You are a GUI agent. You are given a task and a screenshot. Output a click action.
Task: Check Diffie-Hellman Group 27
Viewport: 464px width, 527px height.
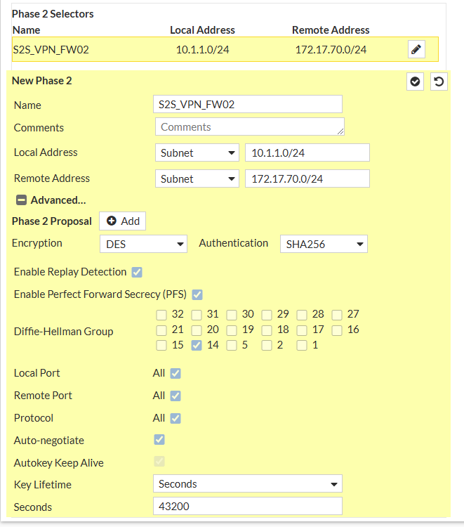[337, 315]
